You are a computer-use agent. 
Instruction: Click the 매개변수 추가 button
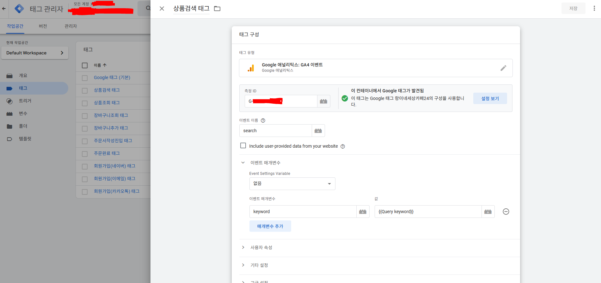[270, 226]
